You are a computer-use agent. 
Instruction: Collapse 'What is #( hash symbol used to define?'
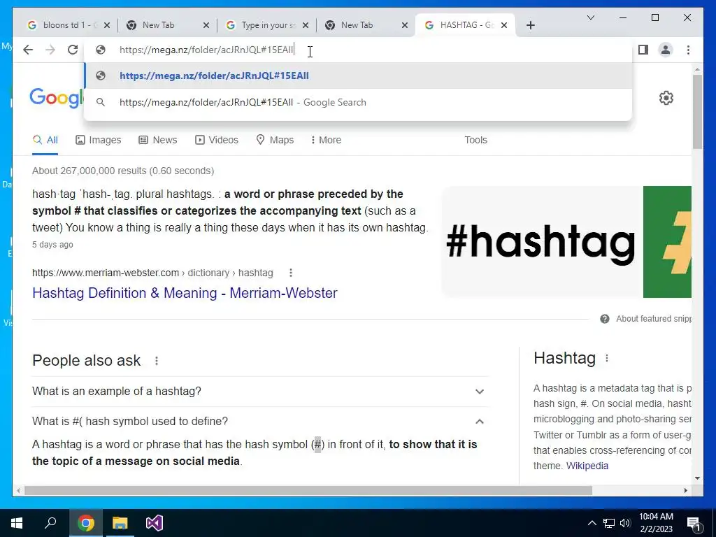click(x=260, y=421)
